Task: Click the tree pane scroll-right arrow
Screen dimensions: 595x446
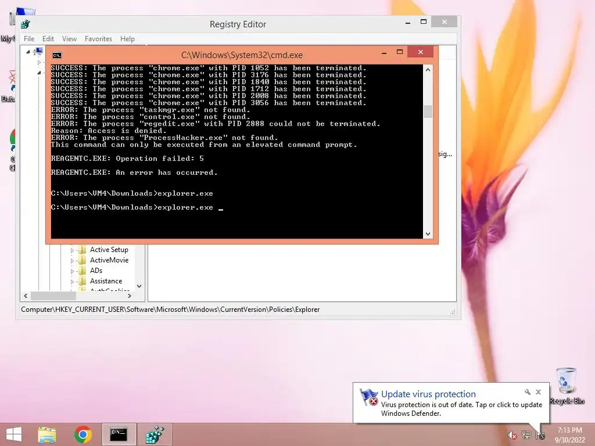Action: coord(130,296)
